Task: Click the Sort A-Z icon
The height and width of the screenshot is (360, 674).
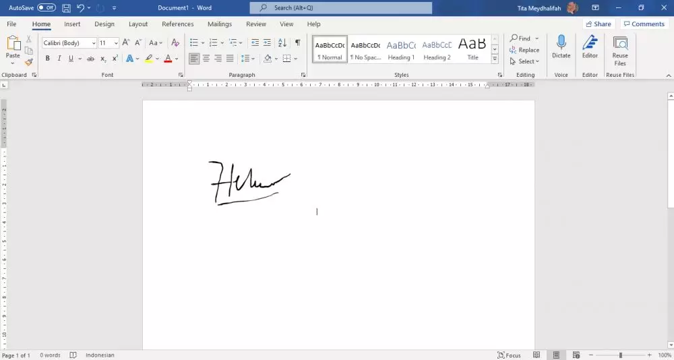Action: 282,42
